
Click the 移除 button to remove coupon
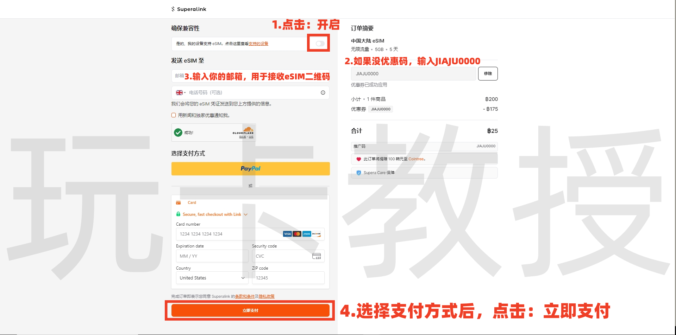pyautogui.click(x=488, y=73)
